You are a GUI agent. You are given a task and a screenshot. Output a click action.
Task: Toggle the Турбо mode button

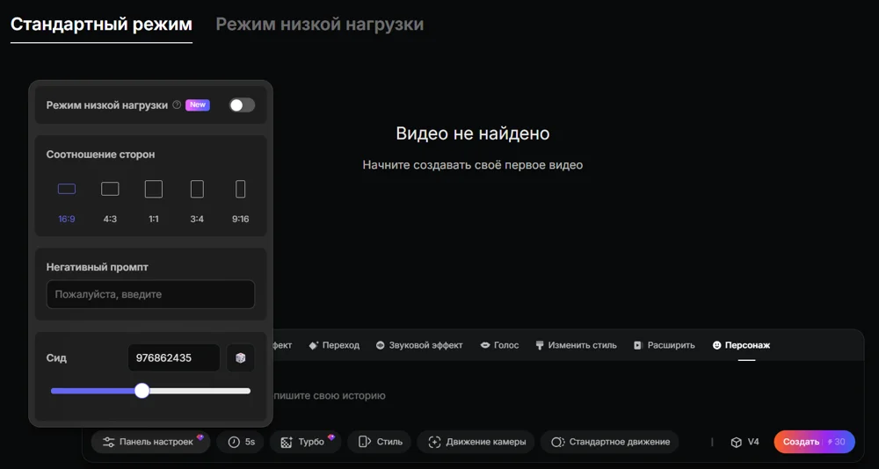click(306, 442)
